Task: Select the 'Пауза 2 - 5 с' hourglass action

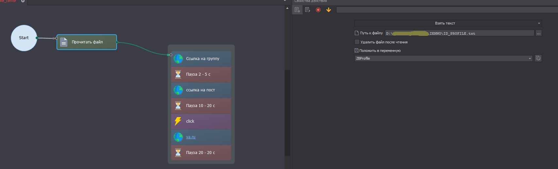Action: pos(201,74)
